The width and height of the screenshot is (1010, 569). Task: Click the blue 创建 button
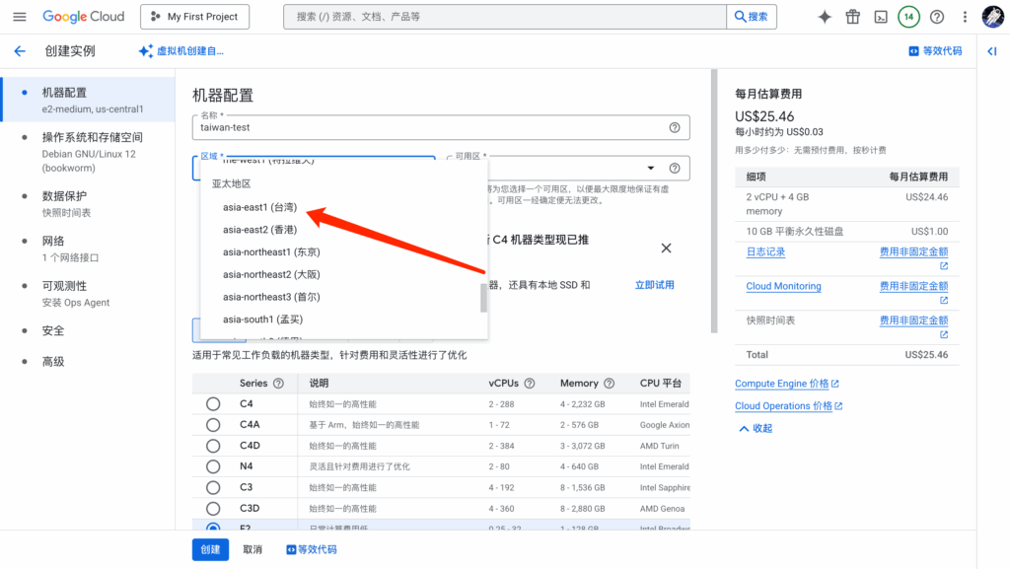[210, 549]
